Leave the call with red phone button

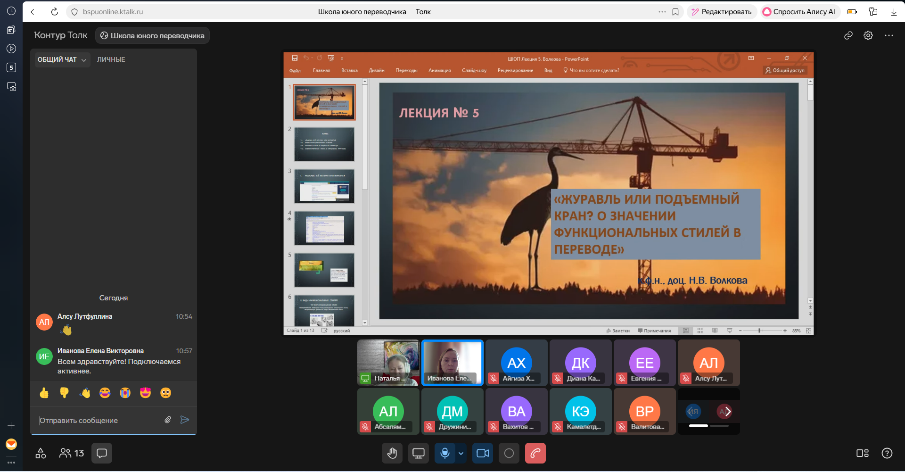535,453
